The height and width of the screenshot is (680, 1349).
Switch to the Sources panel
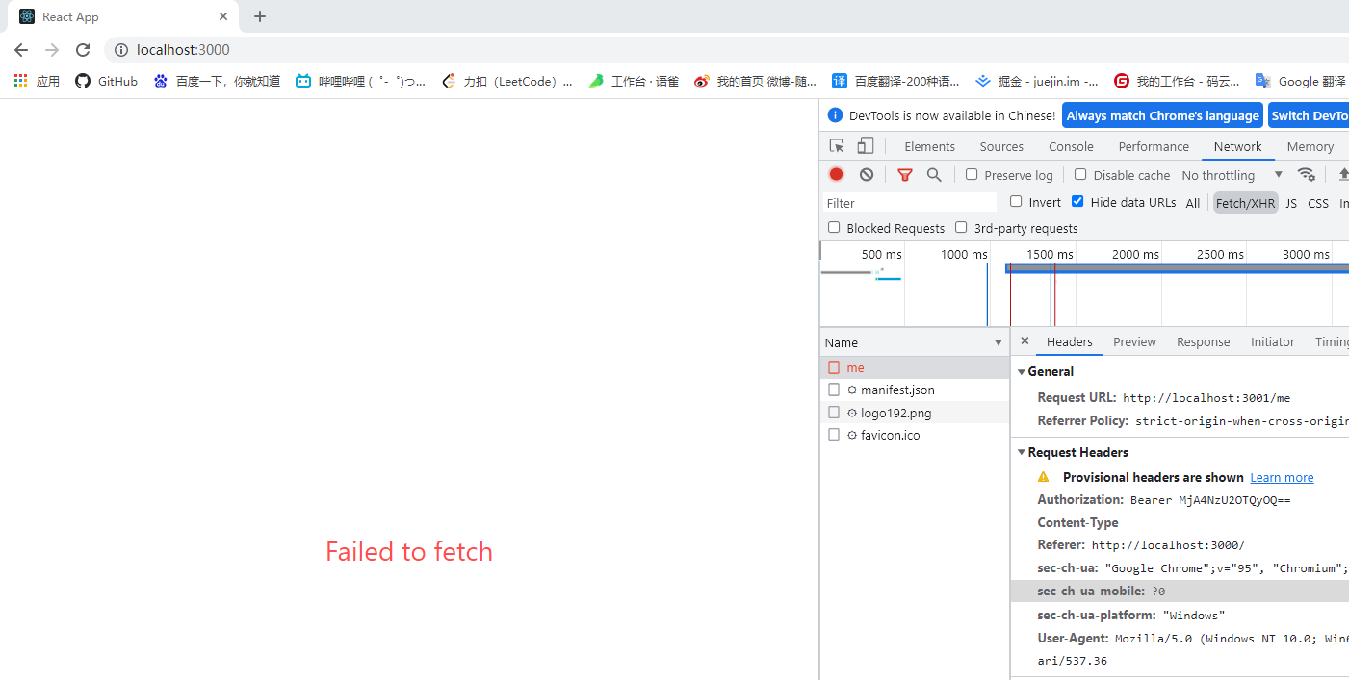(x=1001, y=146)
